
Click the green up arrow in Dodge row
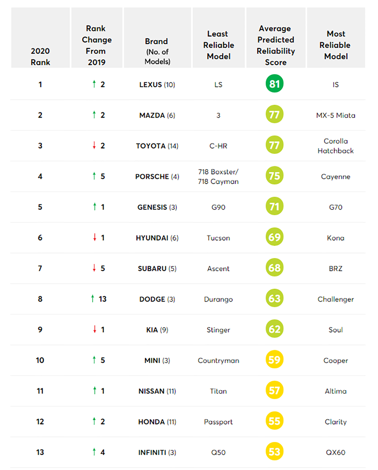pos(93,299)
